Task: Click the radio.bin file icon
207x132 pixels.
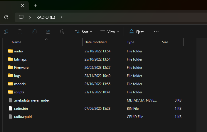Action: (11, 108)
